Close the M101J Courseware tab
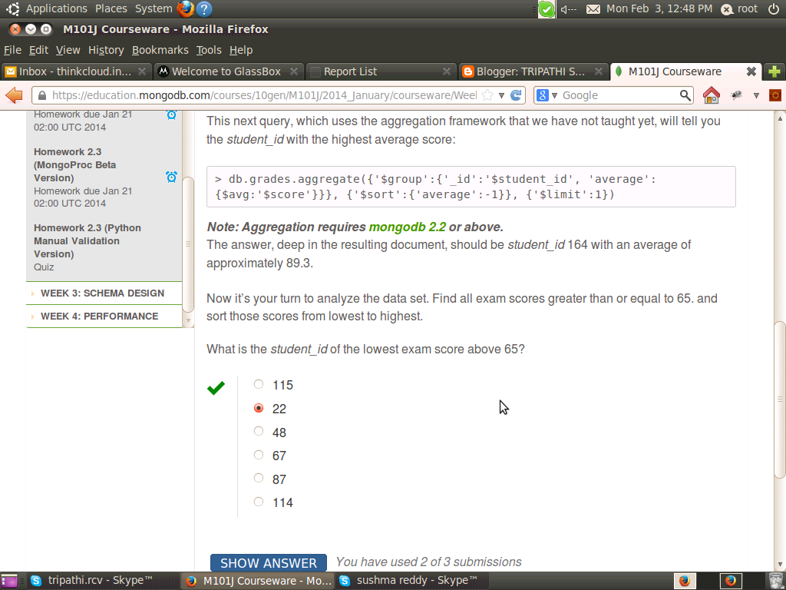This screenshot has width=786, height=590. (751, 71)
